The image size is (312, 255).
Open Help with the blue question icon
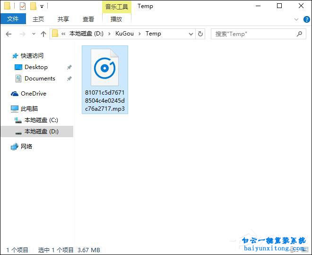[x=306, y=19]
